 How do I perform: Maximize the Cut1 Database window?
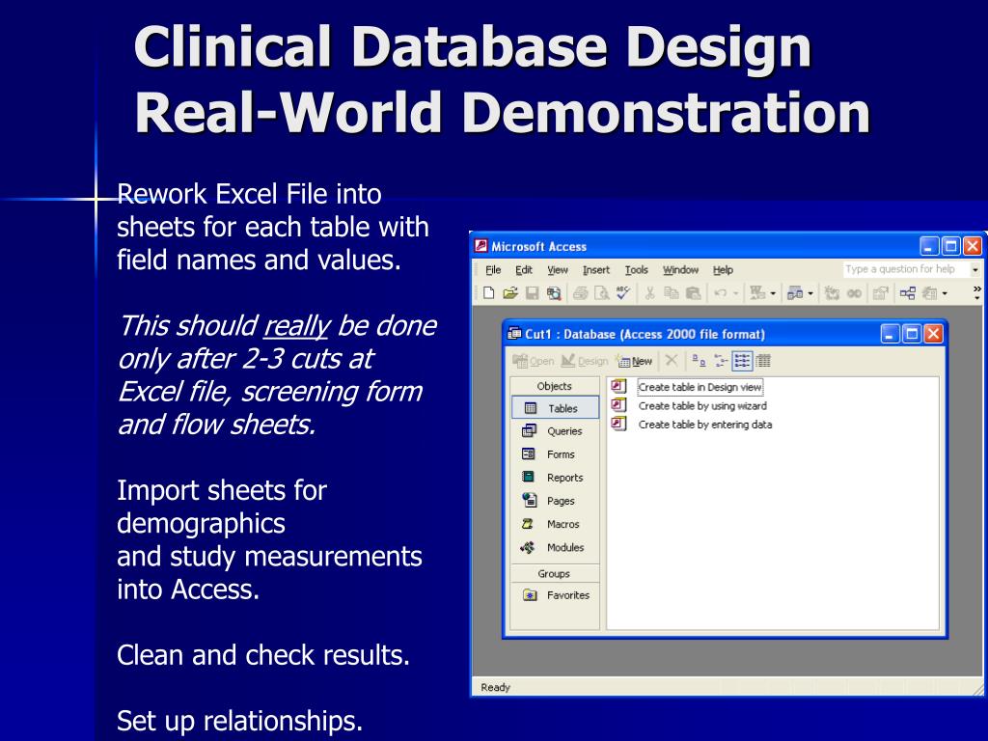coord(911,334)
